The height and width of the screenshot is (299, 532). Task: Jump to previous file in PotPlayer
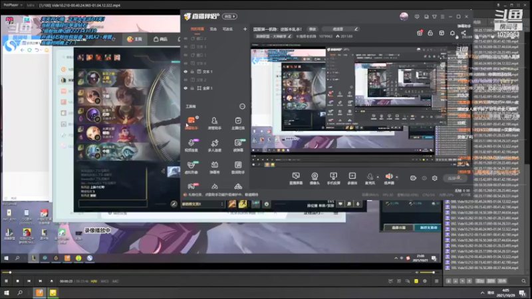[29, 281]
